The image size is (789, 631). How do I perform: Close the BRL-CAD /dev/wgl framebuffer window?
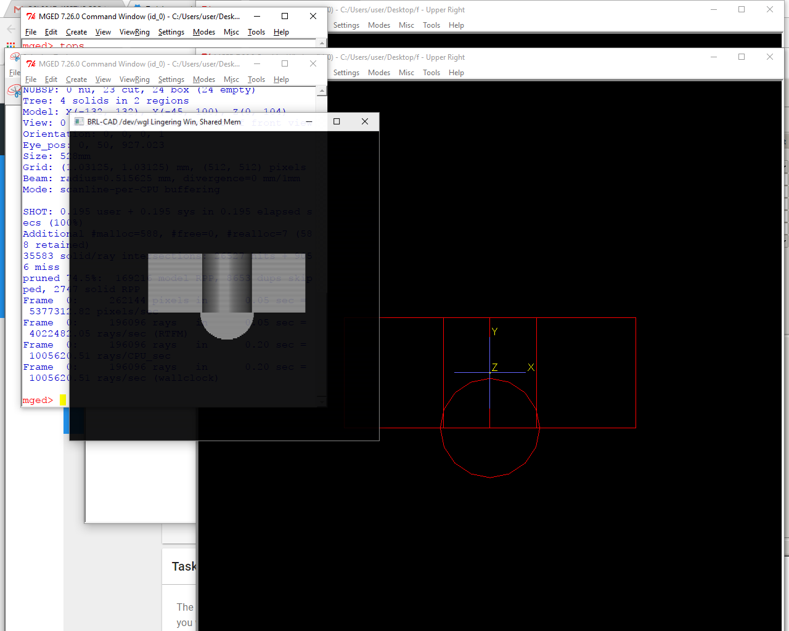(x=365, y=121)
